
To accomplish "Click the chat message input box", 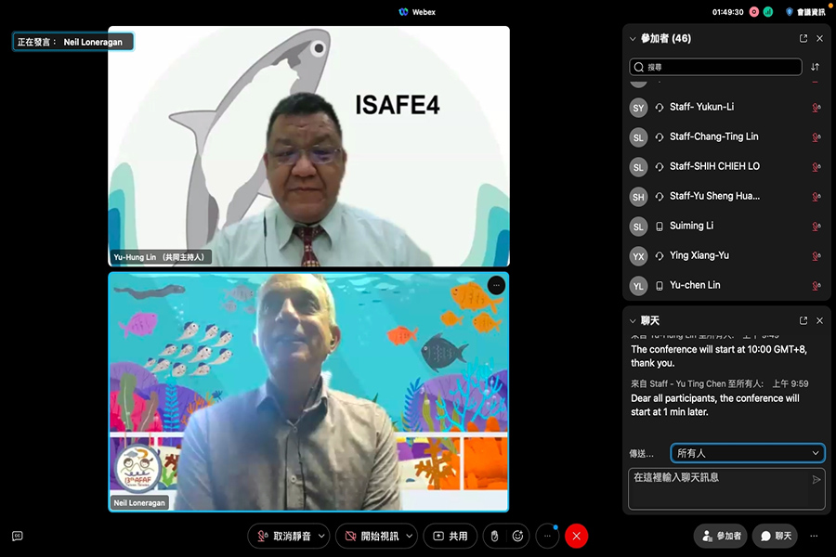I will [726, 489].
